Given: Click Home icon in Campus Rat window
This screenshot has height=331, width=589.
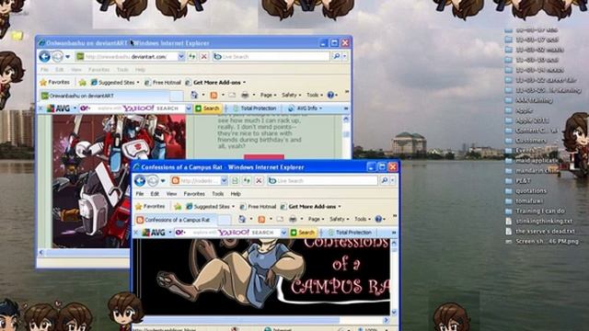Looking at the screenshot, I should (242, 219).
